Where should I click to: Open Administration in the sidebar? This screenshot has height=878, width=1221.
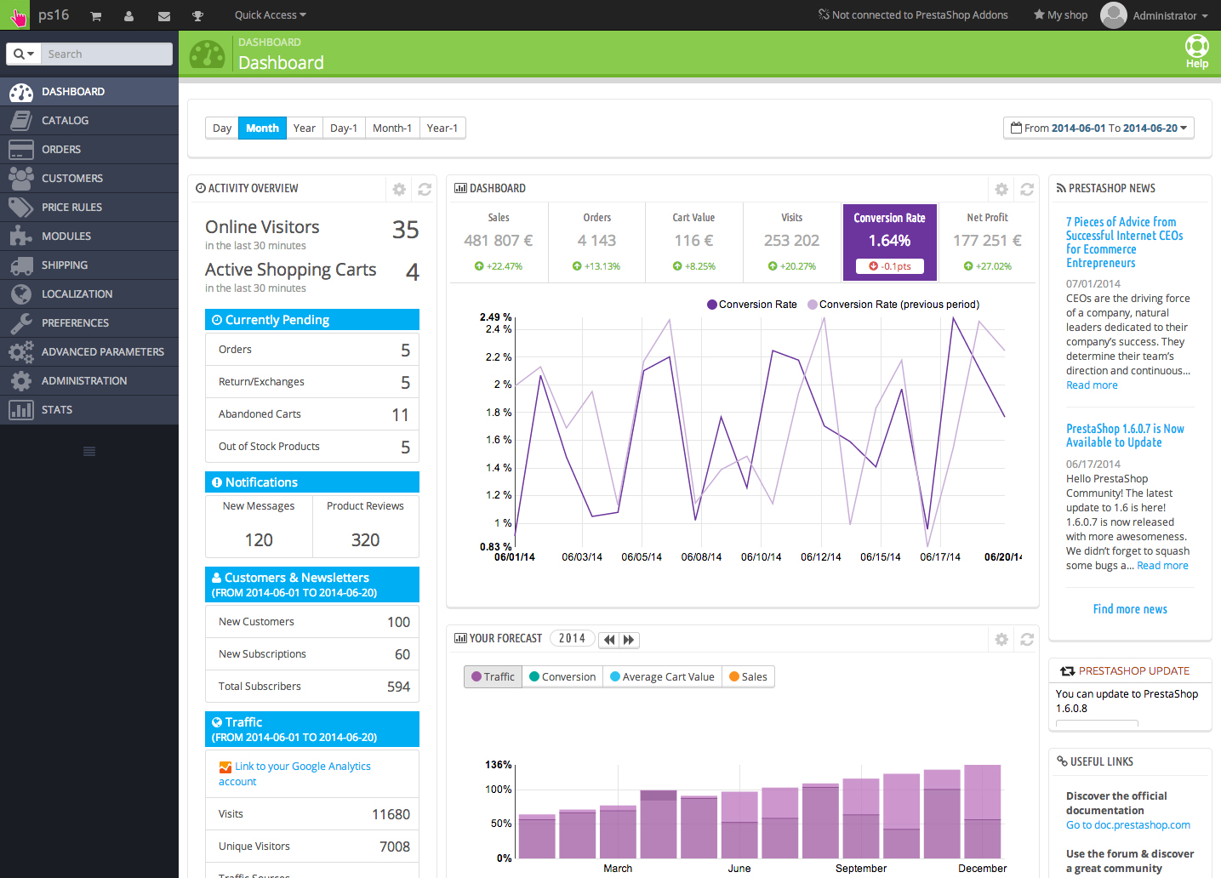tap(89, 381)
